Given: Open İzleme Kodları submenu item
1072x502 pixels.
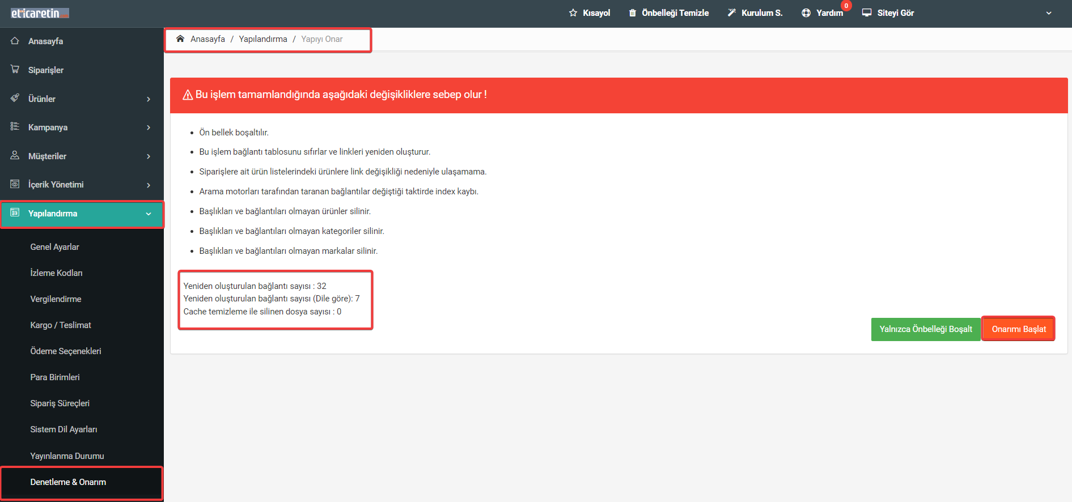Looking at the screenshot, I should click(x=56, y=273).
